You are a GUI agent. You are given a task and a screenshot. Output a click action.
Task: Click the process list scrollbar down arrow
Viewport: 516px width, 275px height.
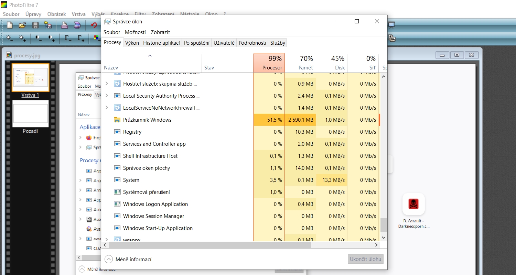tap(384, 238)
